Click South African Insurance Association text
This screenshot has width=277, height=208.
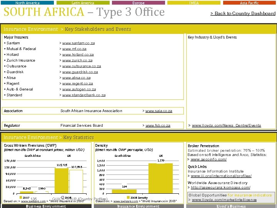point(91,111)
